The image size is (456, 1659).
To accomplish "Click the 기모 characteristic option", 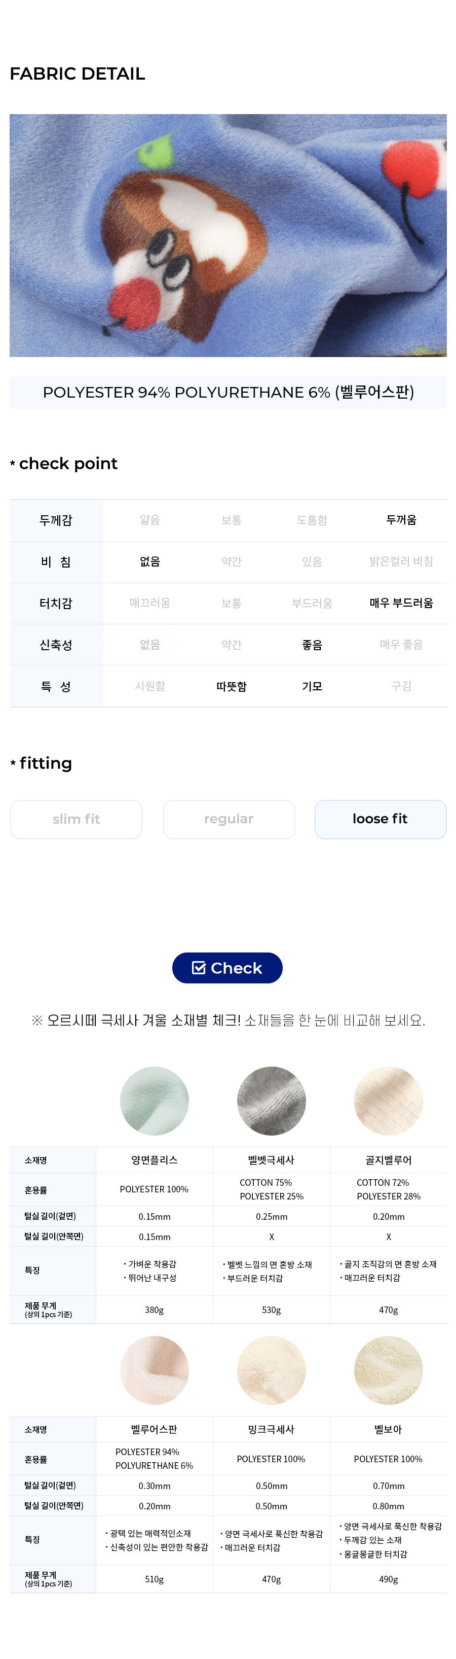I will click(312, 686).
